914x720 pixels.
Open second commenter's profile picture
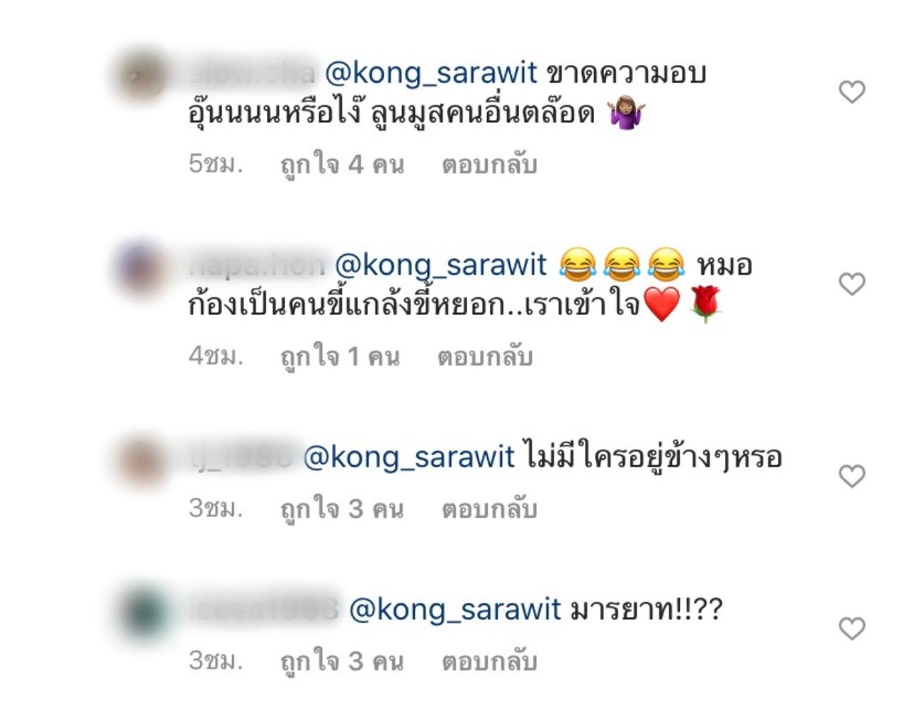pos(141,267)
